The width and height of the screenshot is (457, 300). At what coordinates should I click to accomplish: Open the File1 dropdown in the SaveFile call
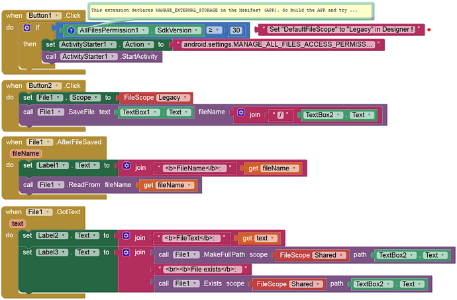point(51,112)
